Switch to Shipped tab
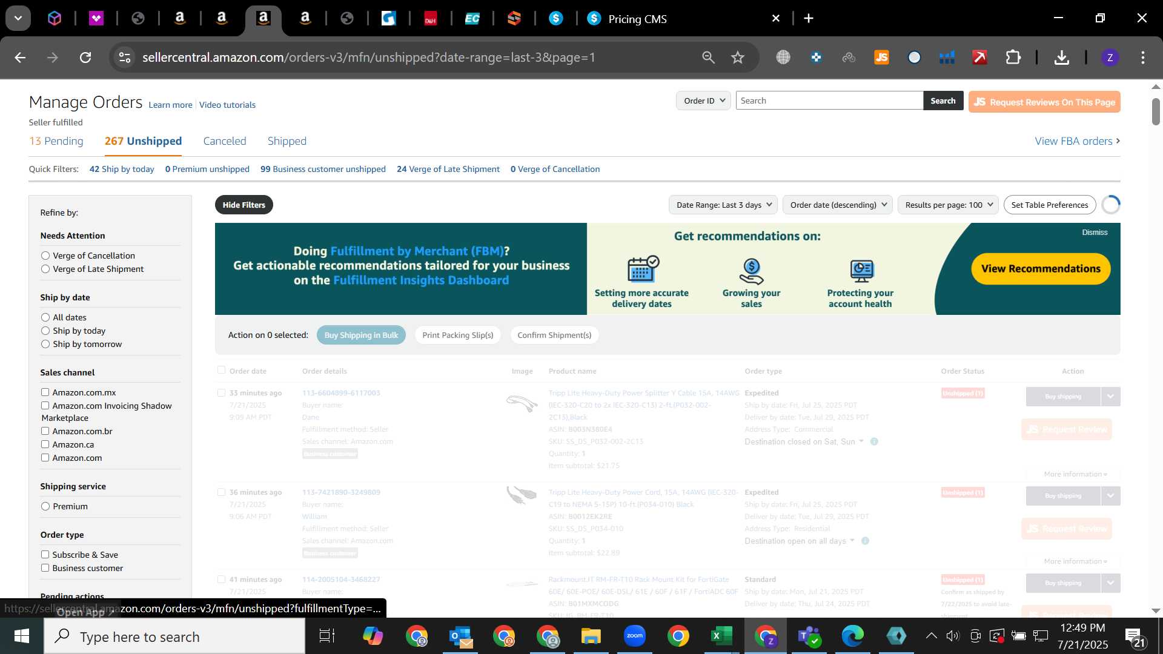Image resolution: width=1163 pixels, height=654 pixels. [x=287, y=141]
